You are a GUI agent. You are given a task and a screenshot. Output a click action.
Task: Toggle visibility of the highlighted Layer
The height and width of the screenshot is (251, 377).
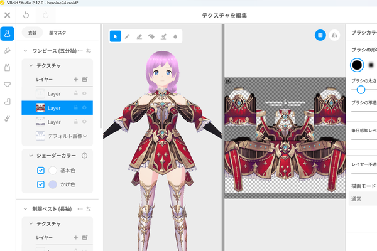84,107
